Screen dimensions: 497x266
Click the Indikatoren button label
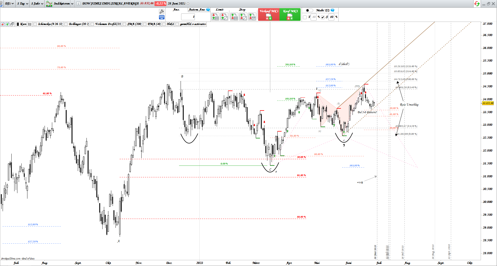[62, 3]
